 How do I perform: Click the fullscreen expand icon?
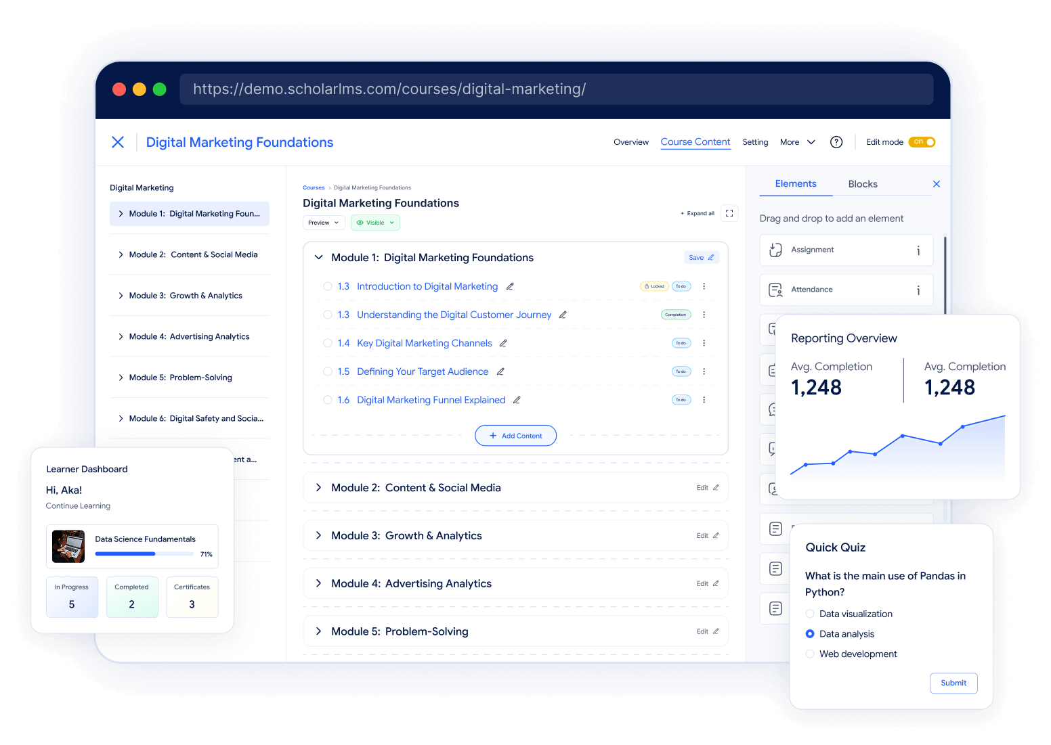[x=729, y=213]
